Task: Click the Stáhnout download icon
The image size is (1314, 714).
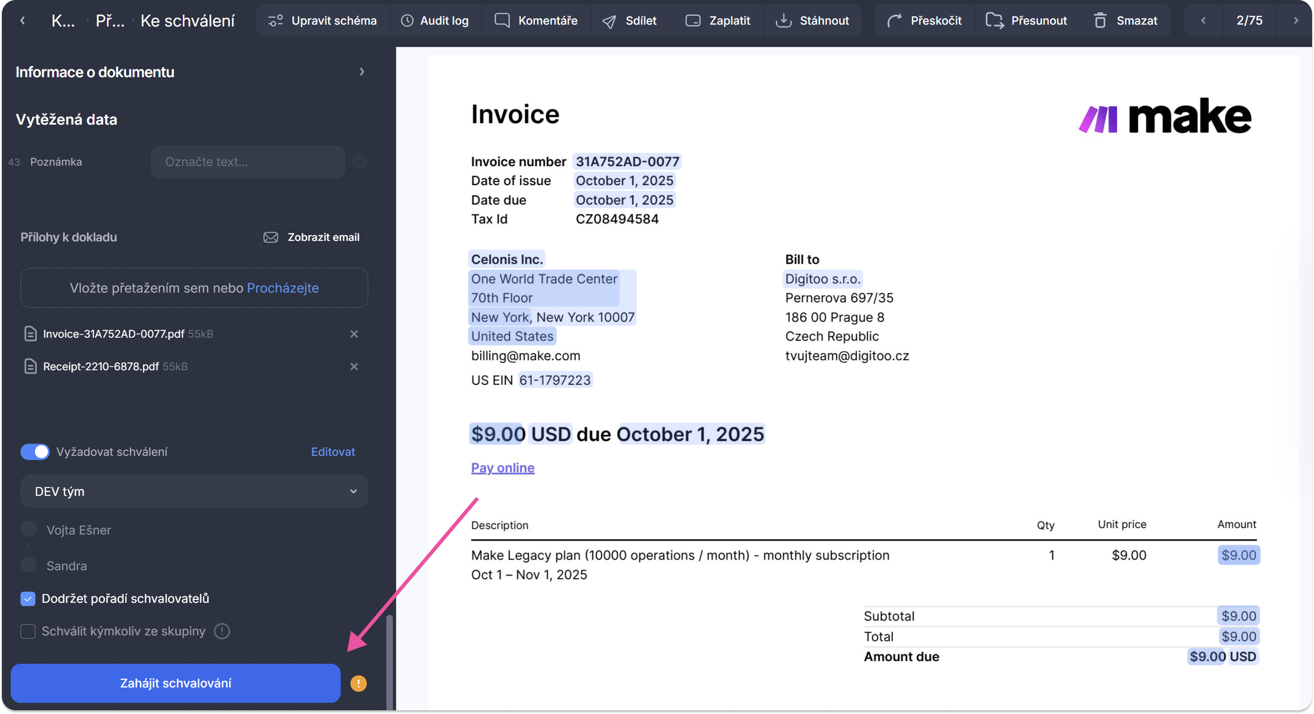Action: [783, 20]
